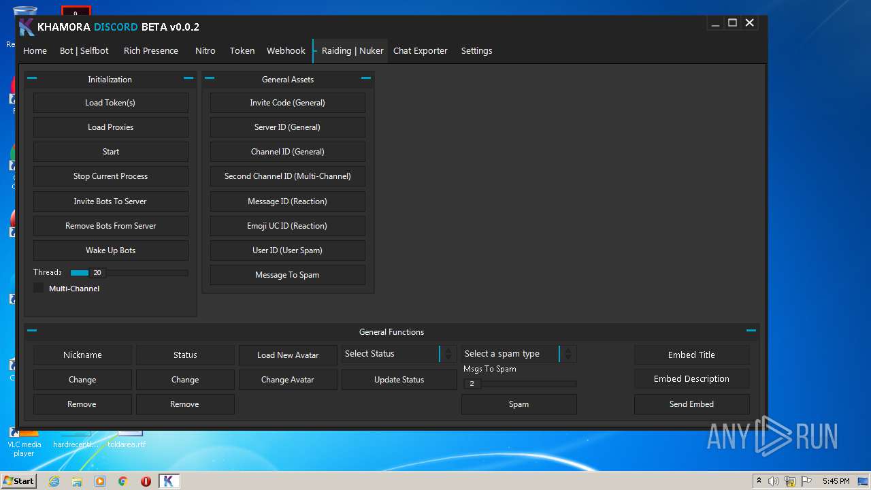Click the Server ID (General) field
This screenshot has width=871, height=490.
tap(288, 127)
